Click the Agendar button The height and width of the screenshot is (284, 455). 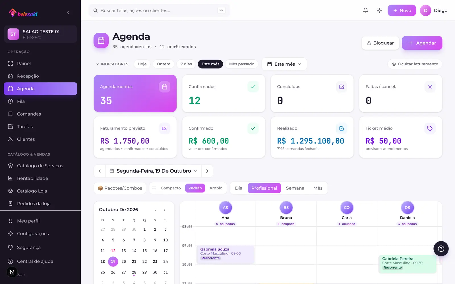click(422, 43)
